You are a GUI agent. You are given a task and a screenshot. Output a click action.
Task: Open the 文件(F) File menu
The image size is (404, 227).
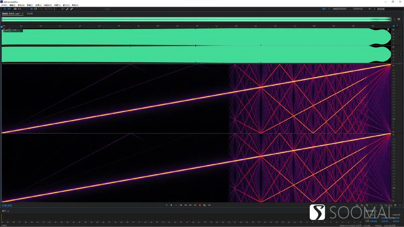[x=4, y=5]
